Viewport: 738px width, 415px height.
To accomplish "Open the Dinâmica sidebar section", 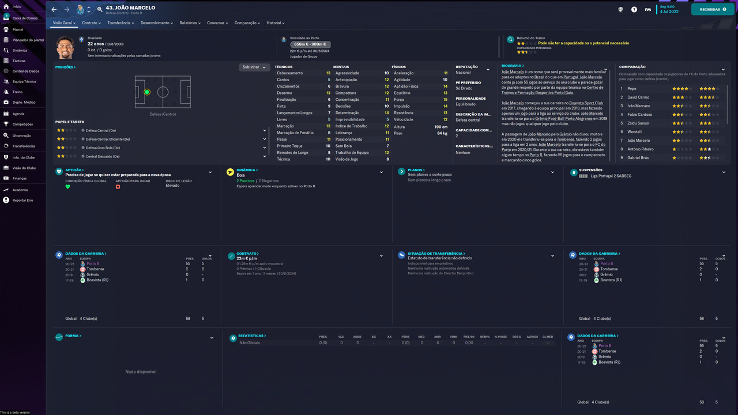I will point(20,50).
